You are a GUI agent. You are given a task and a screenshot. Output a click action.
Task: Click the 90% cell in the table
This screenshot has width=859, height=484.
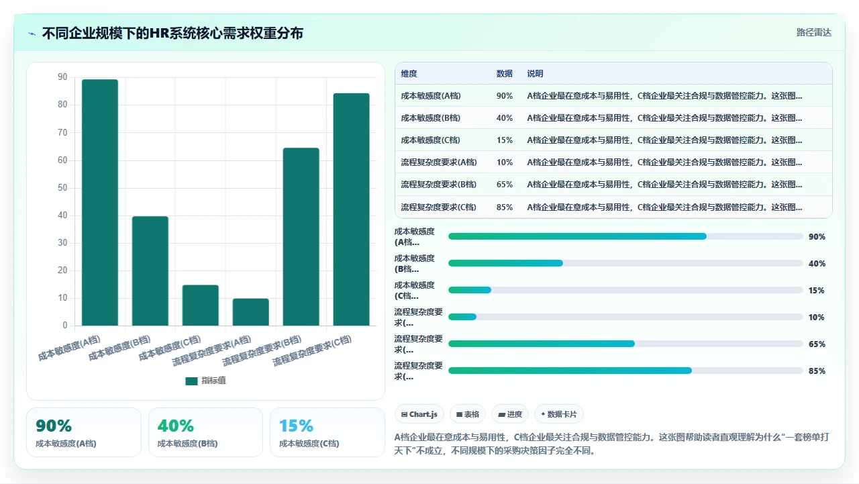pos(505,96)
